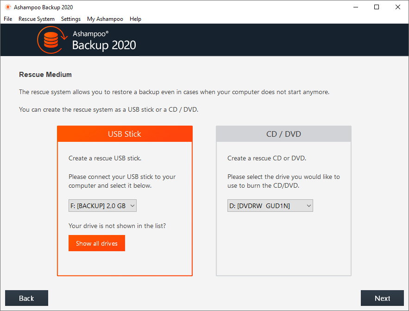The image size is (409, 311).
Task: Select the USB Stick card header
Action: 125,134
